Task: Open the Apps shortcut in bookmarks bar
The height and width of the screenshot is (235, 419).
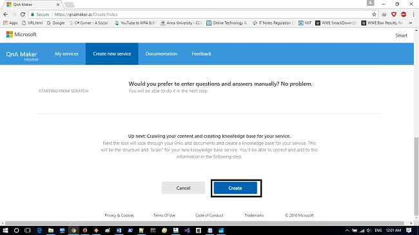Action: click(x=10, y=23)
